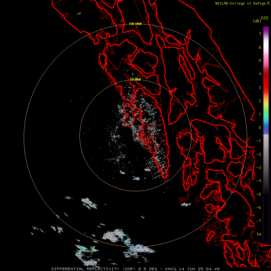Click the DIFFERENTIAL REFLECTIVITY (ZDR) title text

pos(93,269)
